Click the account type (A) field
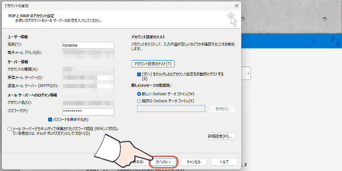 click(x=88, y=70)
